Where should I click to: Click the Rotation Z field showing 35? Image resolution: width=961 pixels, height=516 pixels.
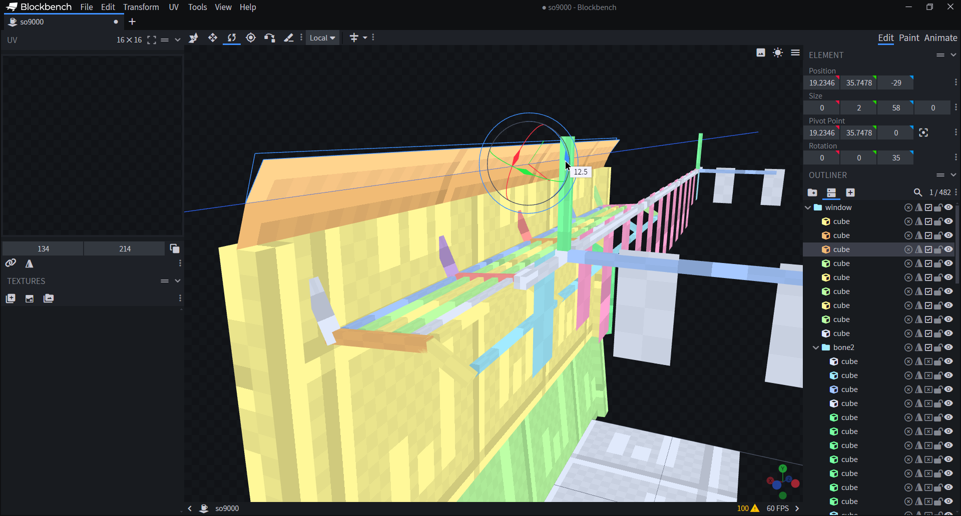click(895, 158)
